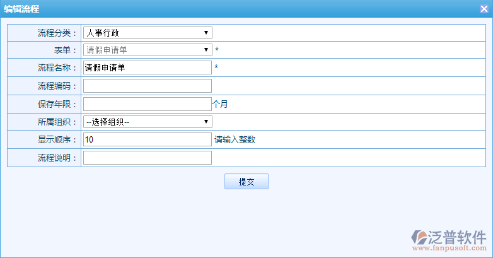Click the 流程分类 label
Image resolution: width=493 pixels, height=258 pixels.
tap(57, 33)
